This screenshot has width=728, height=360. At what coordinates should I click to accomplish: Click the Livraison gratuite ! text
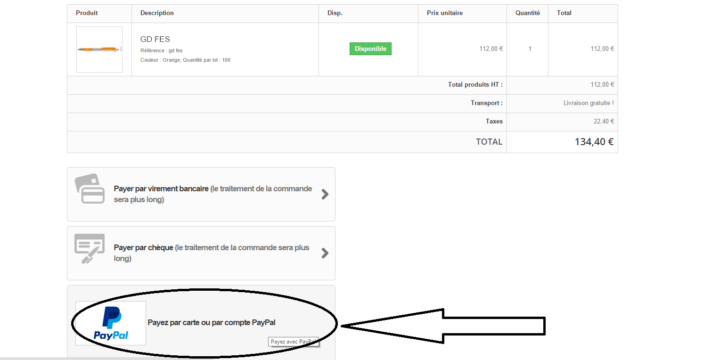coord(589,103)
